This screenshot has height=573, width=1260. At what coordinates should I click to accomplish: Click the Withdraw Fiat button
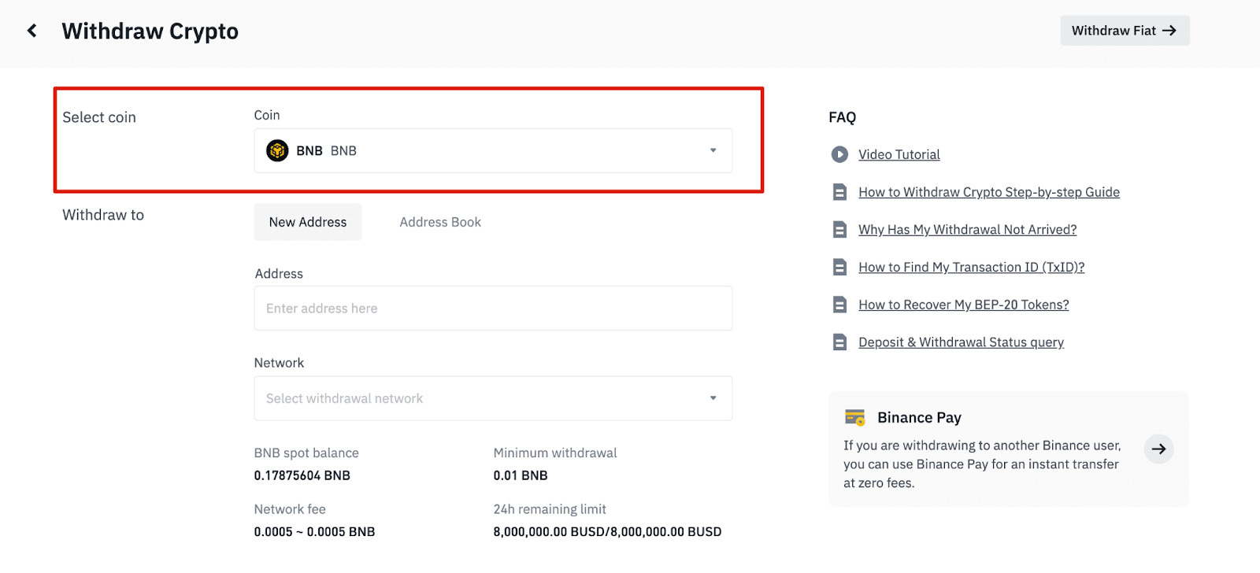point(1124,31)
